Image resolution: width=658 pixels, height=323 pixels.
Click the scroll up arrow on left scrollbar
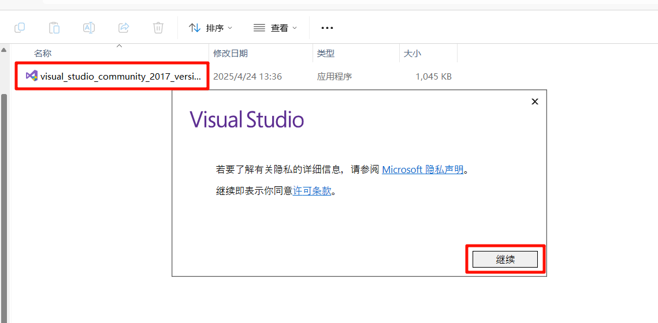coord(4,50)
